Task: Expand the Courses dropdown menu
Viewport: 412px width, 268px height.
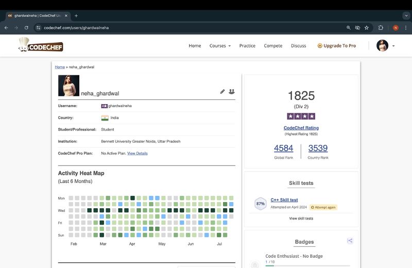Action: point(220,46)
